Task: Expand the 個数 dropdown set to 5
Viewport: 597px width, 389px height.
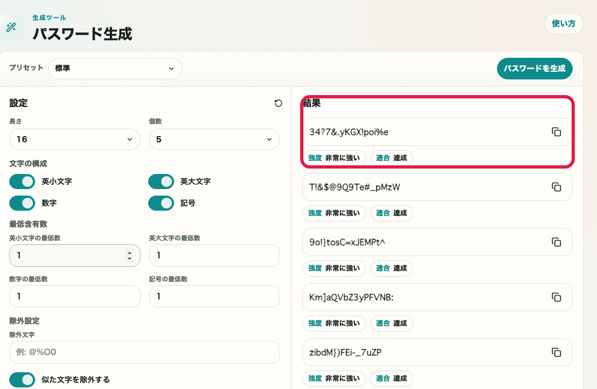Action: point(214,139)
